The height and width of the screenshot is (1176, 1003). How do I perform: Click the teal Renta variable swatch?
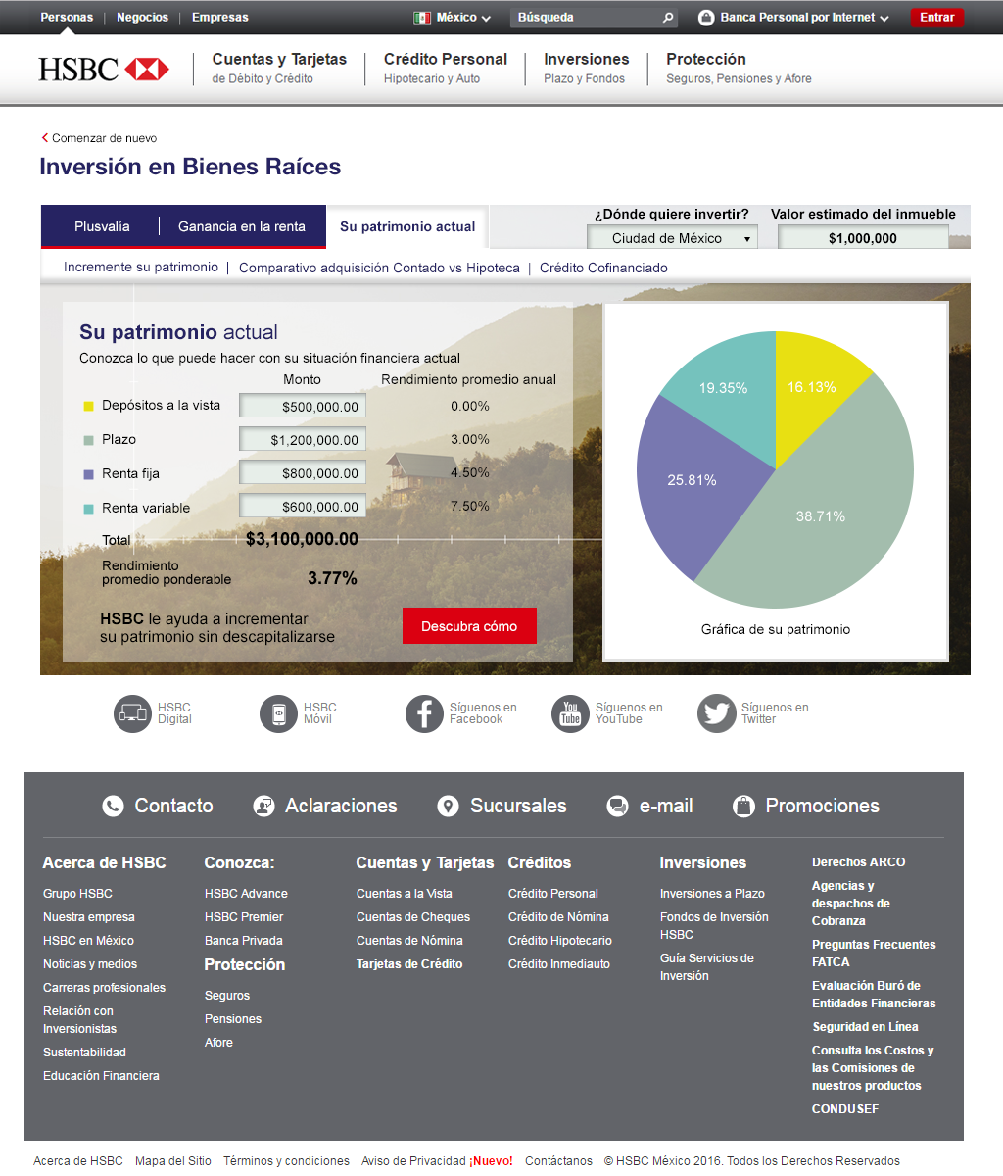click(x=88, y=509)
